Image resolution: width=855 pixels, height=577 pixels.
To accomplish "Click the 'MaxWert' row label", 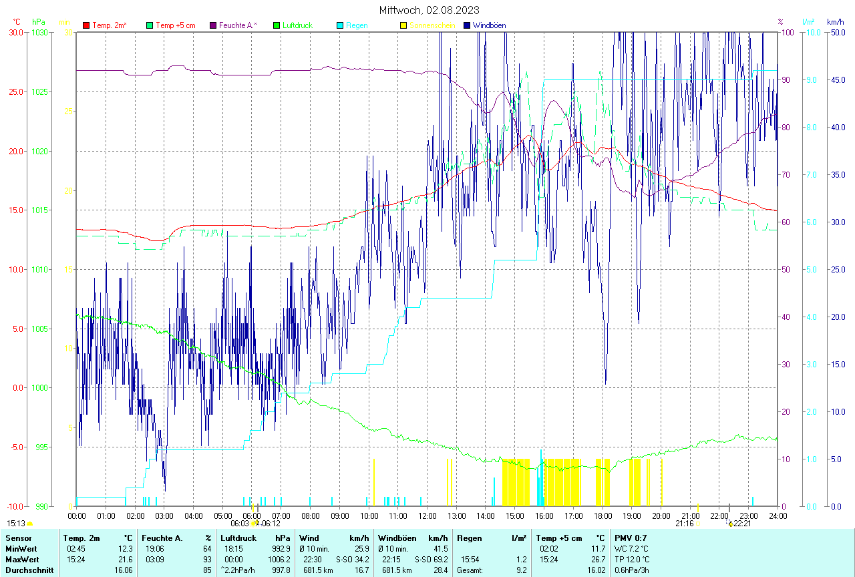I will [x=21, y=559].
